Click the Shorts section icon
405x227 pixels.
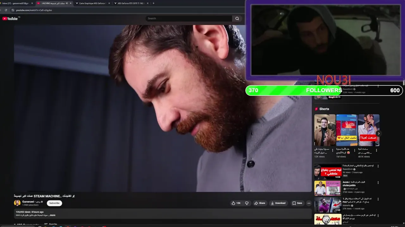[316, 109]
